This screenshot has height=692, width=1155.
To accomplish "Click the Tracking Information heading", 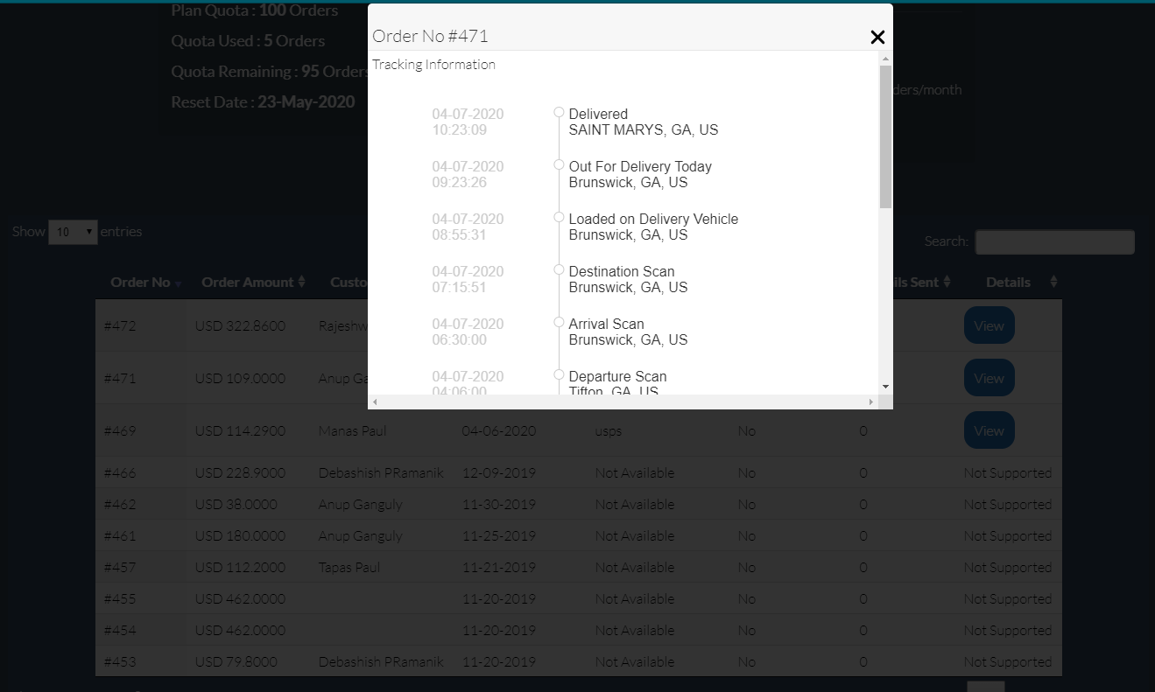I will click(433, 65).
